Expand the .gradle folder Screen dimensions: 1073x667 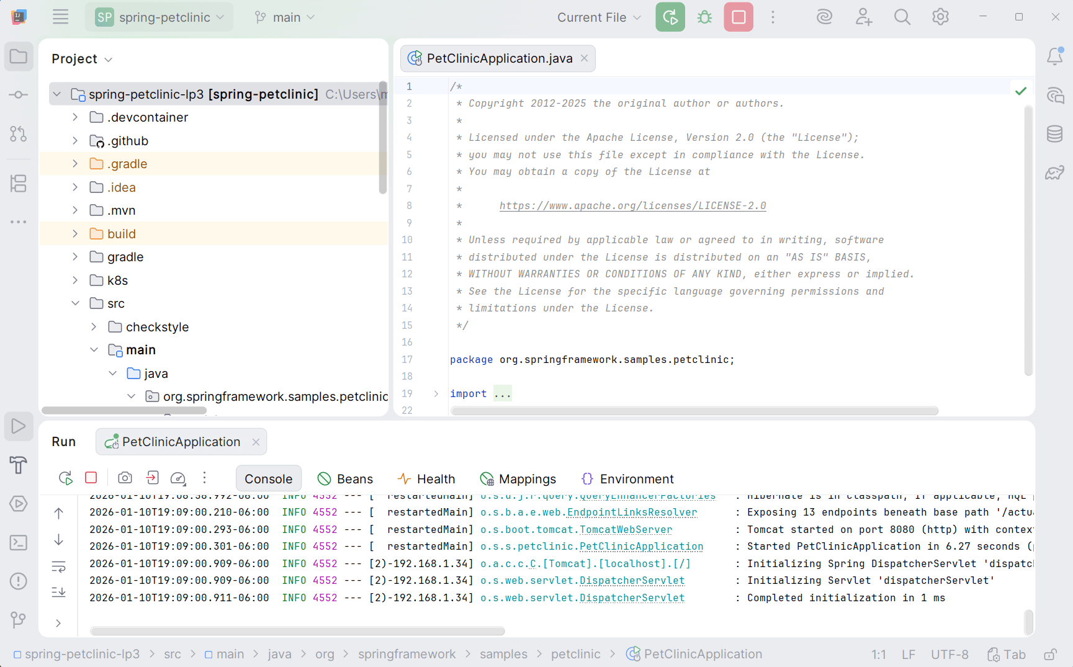click(74, 164)
